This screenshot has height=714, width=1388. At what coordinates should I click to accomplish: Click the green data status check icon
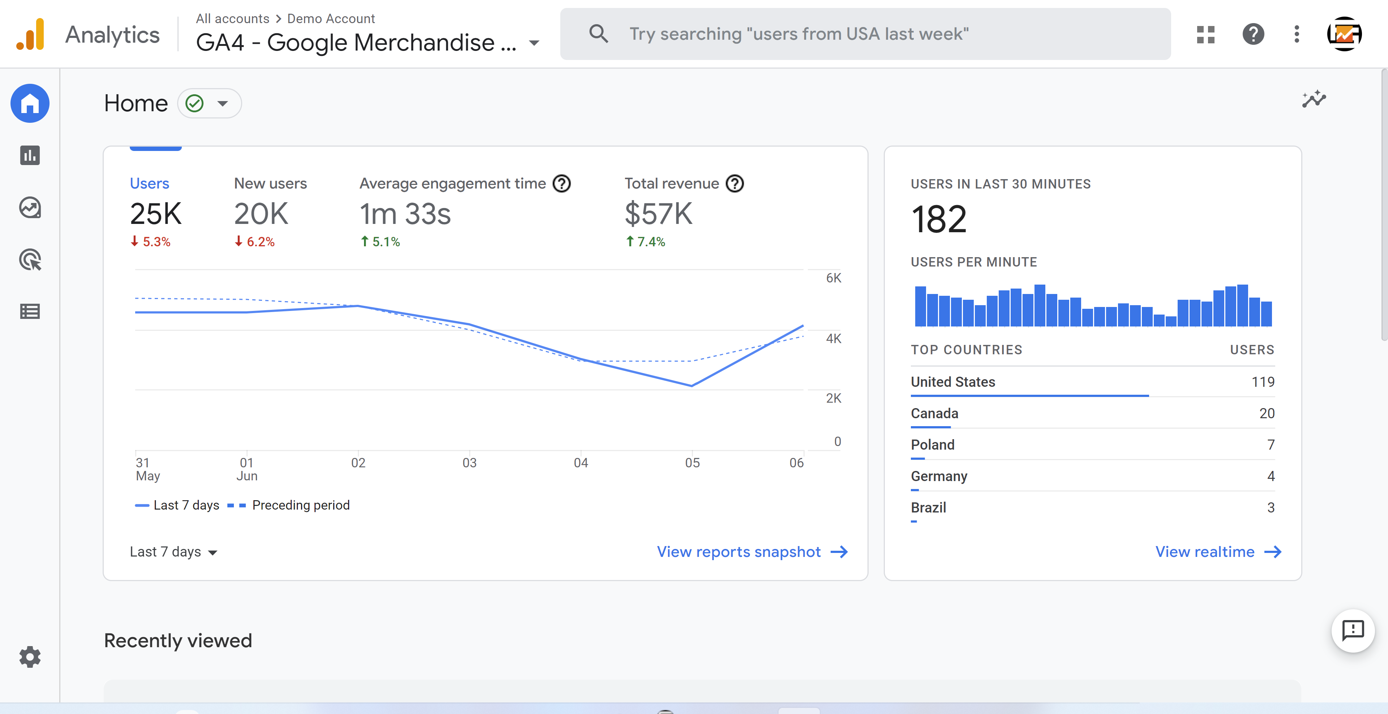pos(194,103)
